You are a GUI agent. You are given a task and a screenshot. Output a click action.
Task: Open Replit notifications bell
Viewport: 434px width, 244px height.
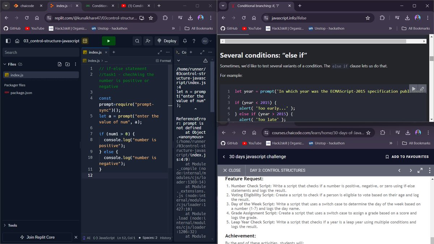(x=185, y=41)
